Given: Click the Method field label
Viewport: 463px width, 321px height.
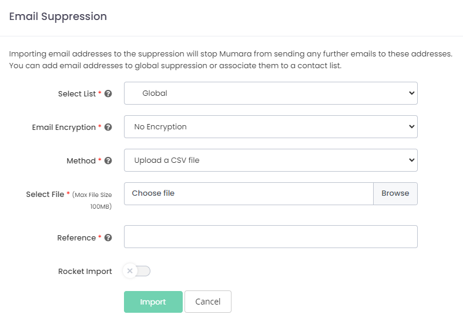Looking at the screenshot, I should coord(80,161).
